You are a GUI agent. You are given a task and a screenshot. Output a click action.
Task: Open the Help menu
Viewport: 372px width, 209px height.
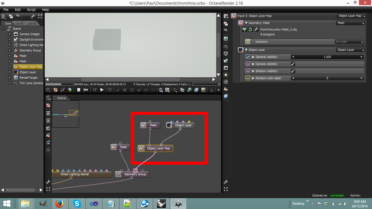click(x=45, y=10)
